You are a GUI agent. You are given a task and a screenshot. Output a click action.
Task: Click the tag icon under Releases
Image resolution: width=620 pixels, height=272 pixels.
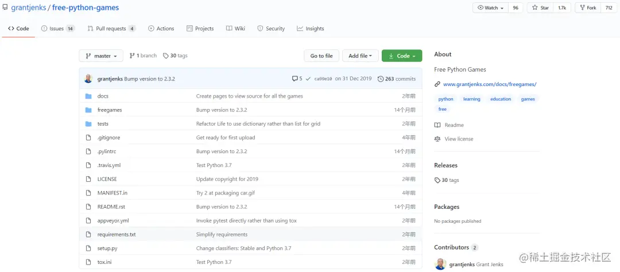(437, 180)
